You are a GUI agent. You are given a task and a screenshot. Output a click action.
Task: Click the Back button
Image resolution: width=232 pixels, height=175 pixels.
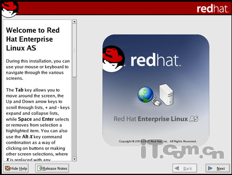point(185,168)
